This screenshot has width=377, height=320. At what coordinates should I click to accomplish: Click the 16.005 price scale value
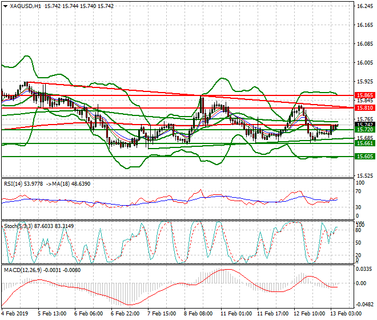[365, 62]
